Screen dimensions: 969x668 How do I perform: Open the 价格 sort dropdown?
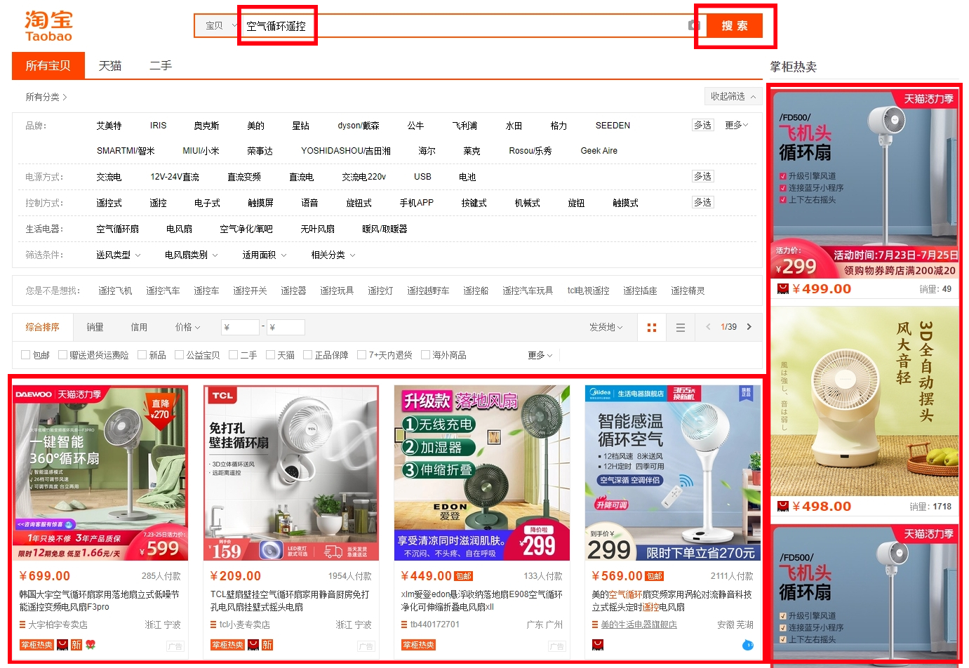187,327
